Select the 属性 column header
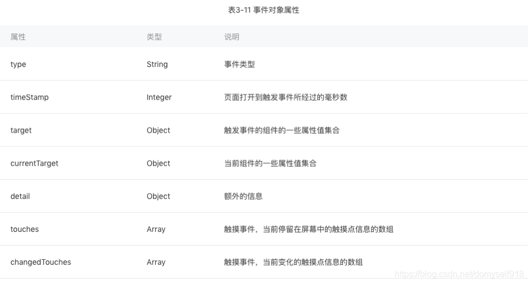The height and width of the screenshot is (284, 529). pyautogui.click(x=18, y=37)
